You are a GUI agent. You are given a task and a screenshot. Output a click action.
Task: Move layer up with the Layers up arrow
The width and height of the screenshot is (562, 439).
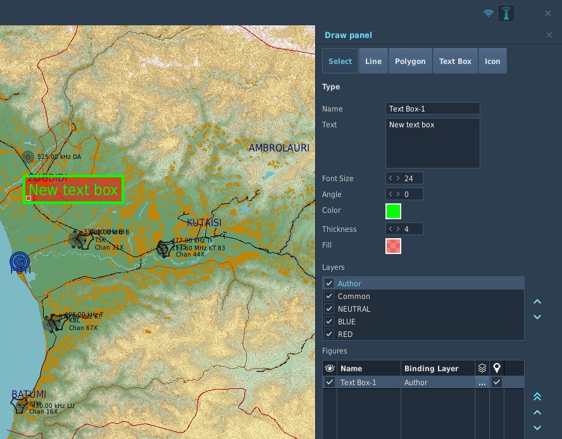(537, 302)
